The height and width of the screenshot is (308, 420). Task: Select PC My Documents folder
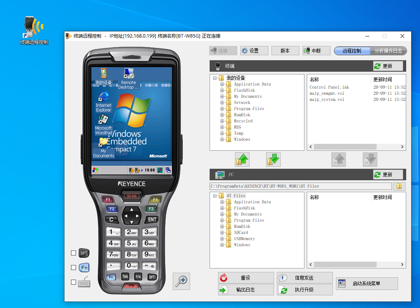248,214
